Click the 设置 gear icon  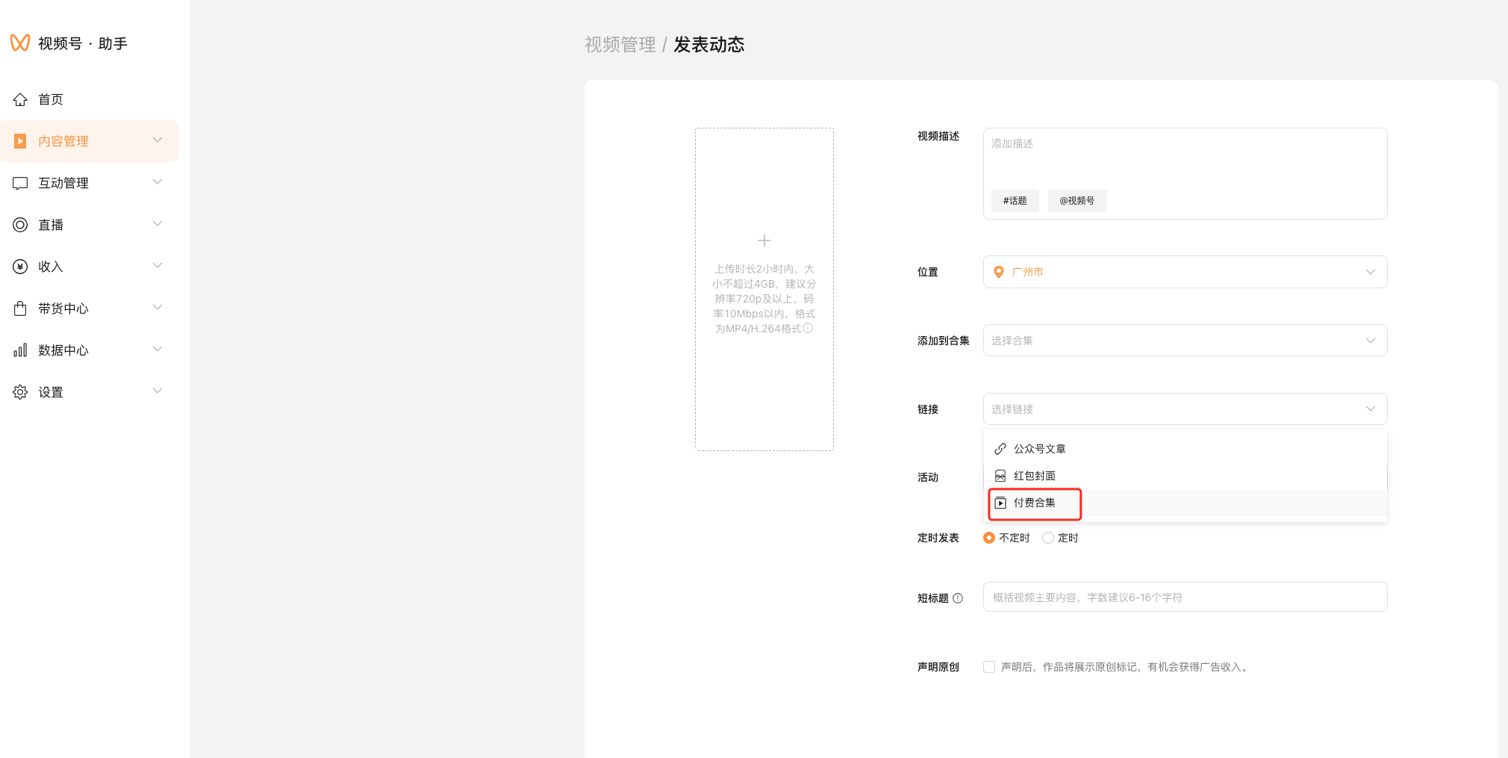pos(20,392)
